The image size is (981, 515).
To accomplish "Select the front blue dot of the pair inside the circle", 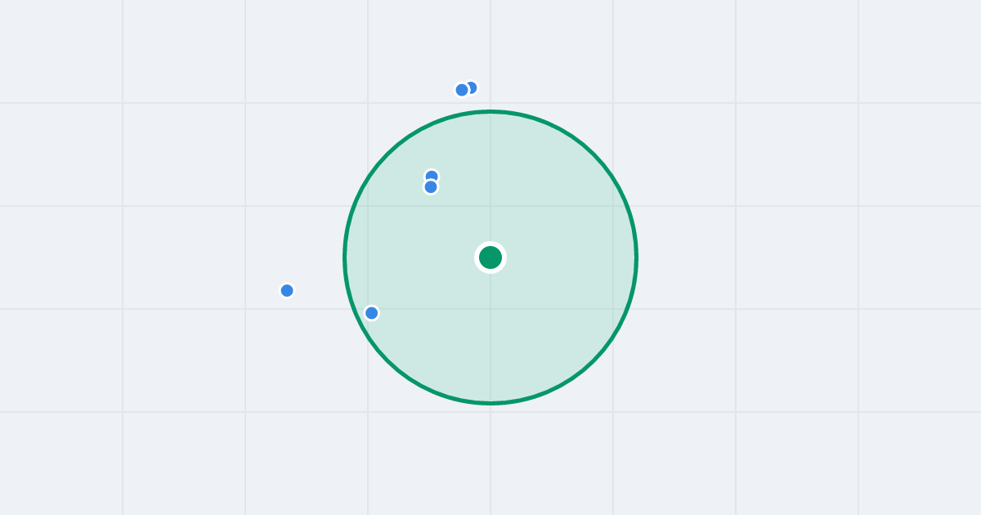I will click(x=431, y=187).
